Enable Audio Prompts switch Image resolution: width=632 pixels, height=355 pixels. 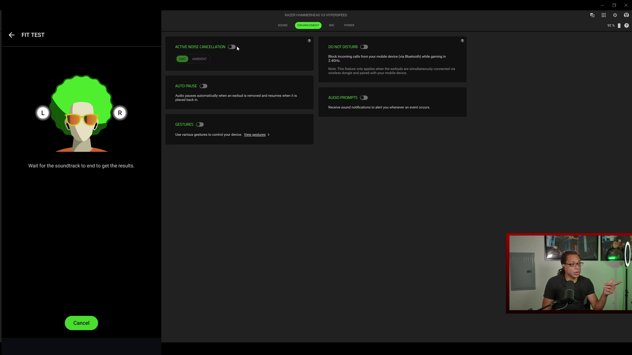(364, 98)
